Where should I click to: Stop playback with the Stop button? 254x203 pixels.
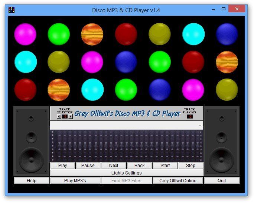pos(190,166)
